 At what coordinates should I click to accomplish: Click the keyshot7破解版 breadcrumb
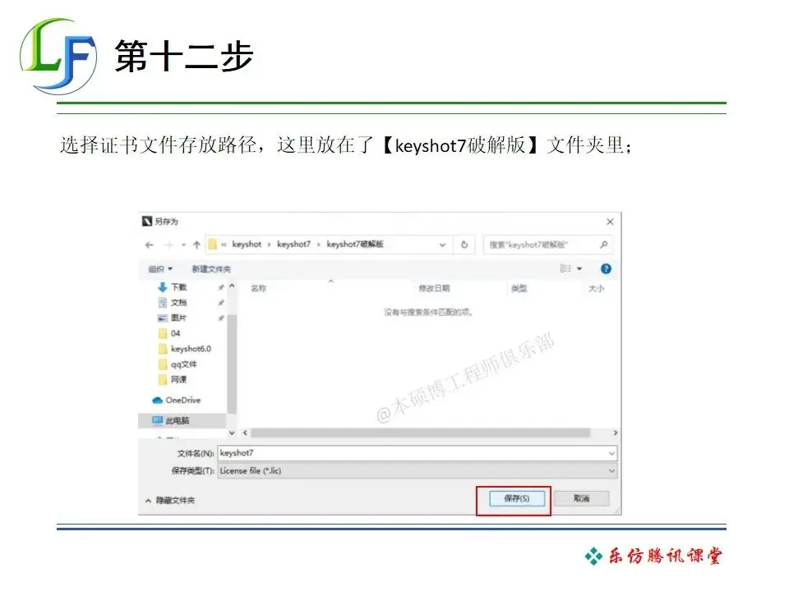pyautogui.click(x=355, y=245)
